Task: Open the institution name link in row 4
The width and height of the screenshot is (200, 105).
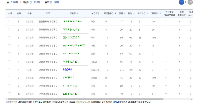Action: click(74, 45)
